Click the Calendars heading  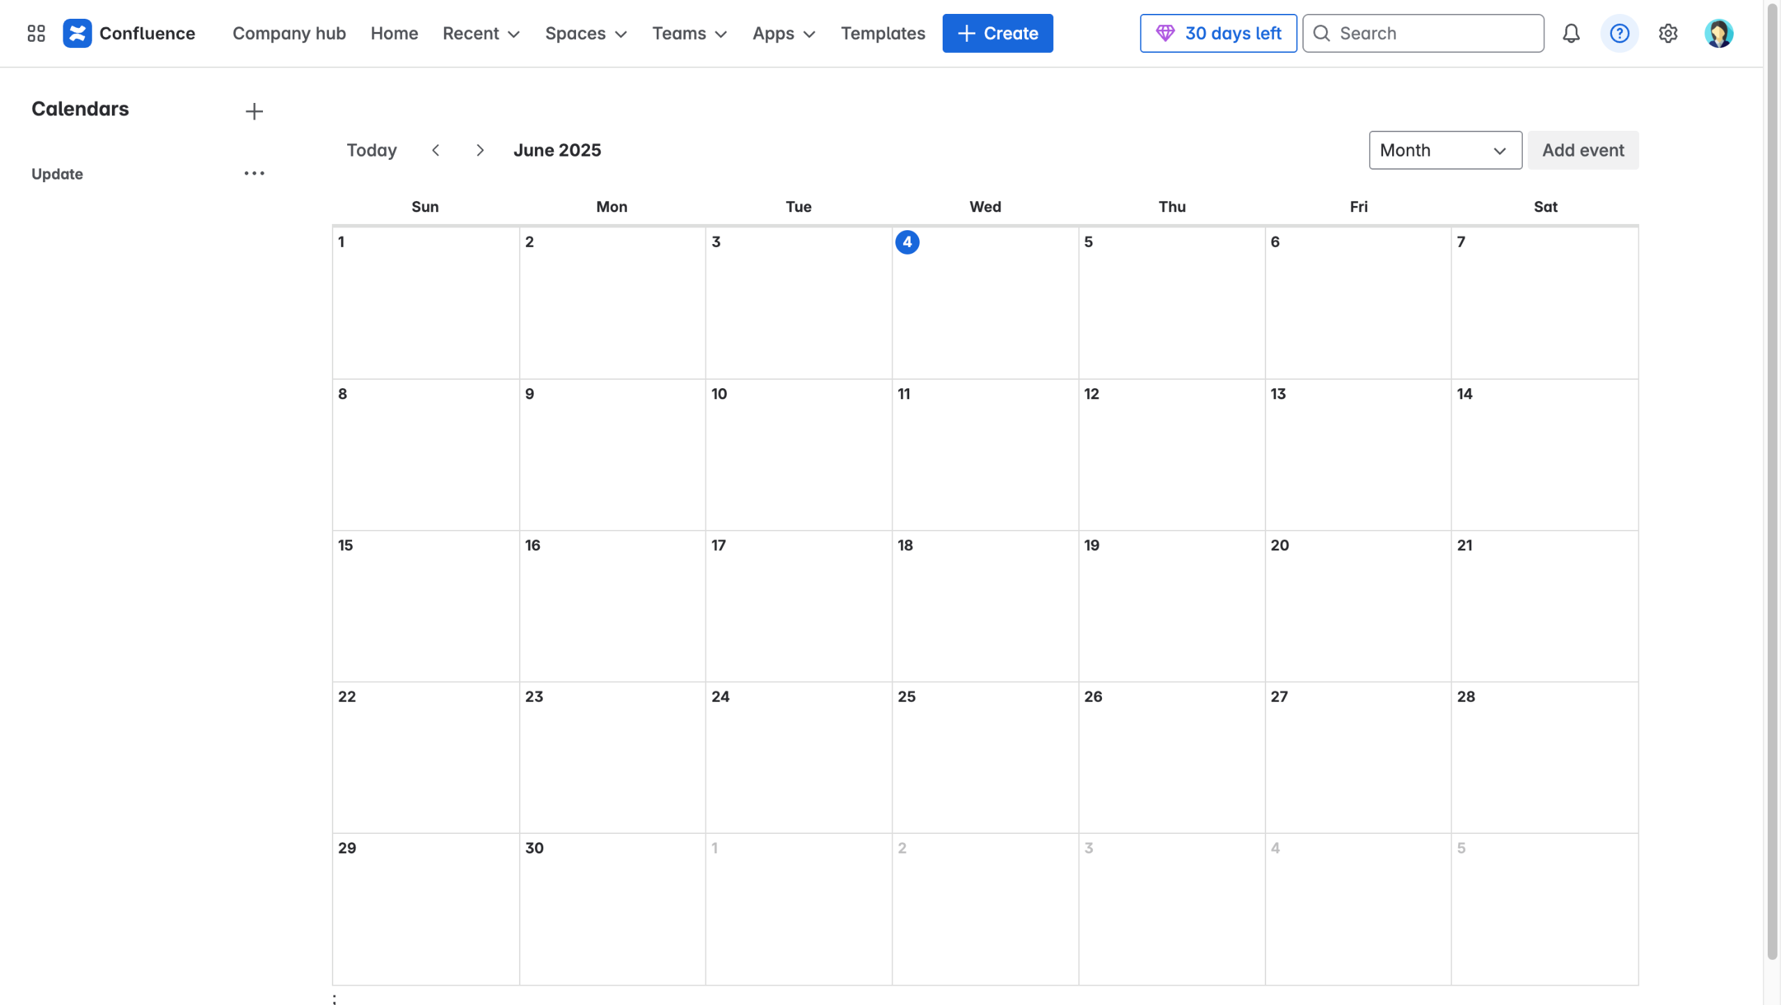click(80, 109)
